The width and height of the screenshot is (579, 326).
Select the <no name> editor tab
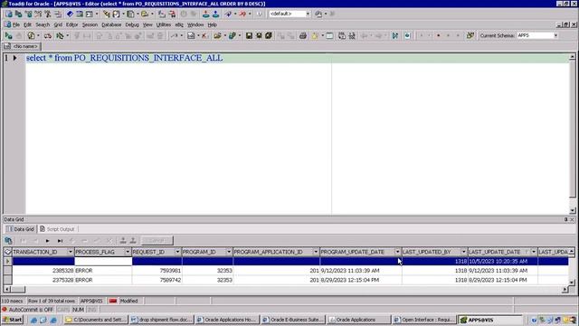click(x=22, y=46)
